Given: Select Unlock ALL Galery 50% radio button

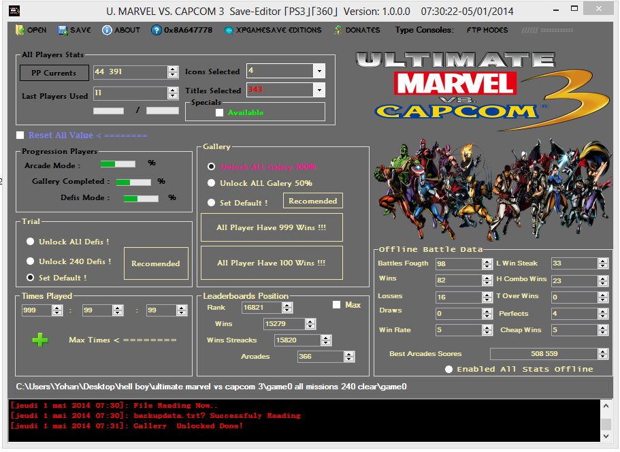Looking at the screenshot, I should pos(212,183).
